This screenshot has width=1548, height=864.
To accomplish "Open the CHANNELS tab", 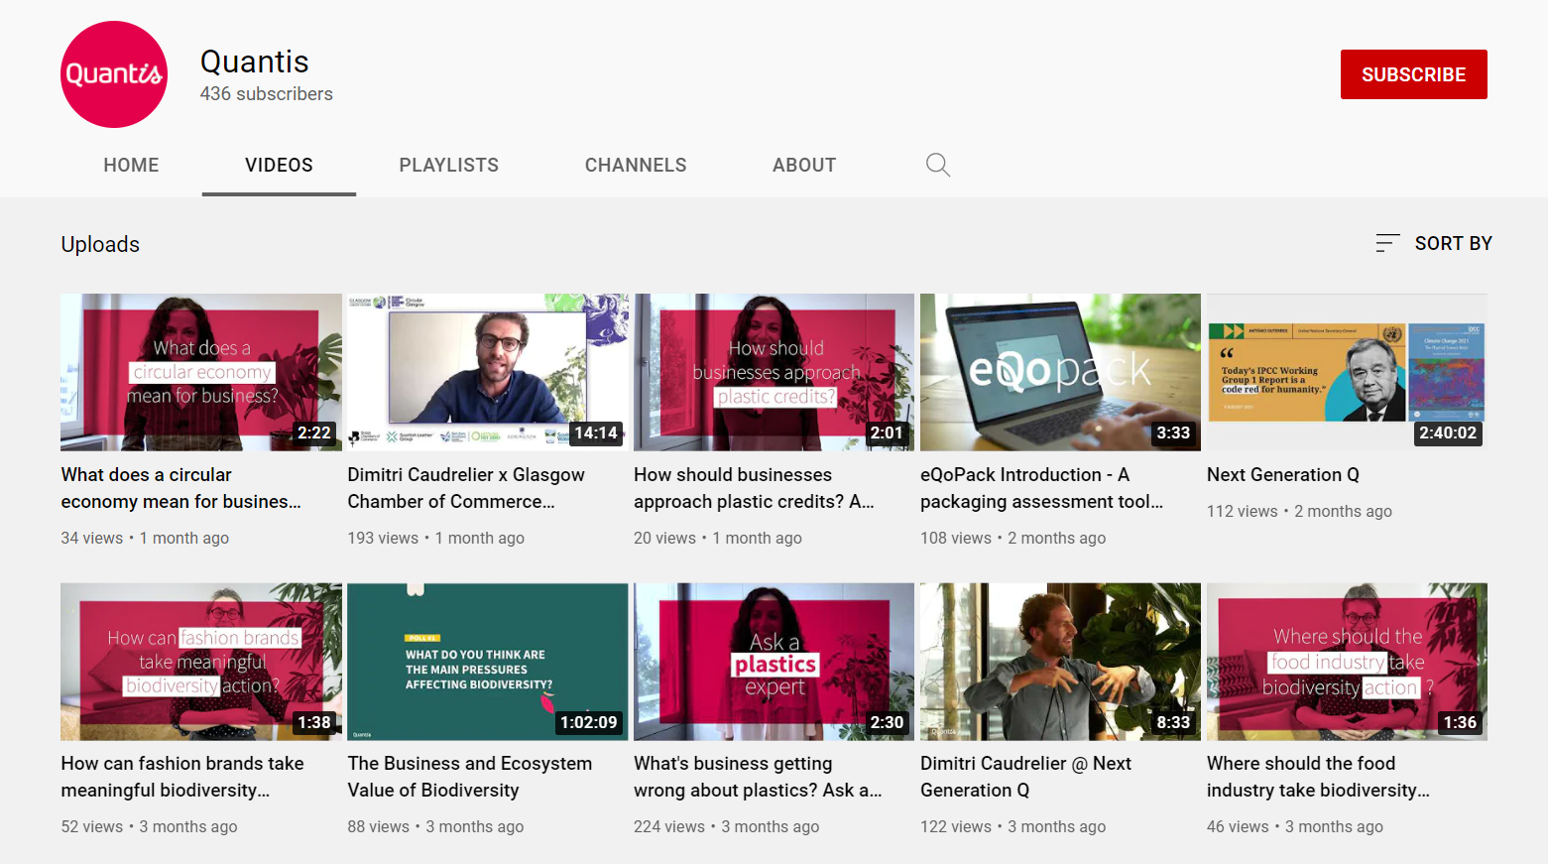I will [x=636, y=165].
